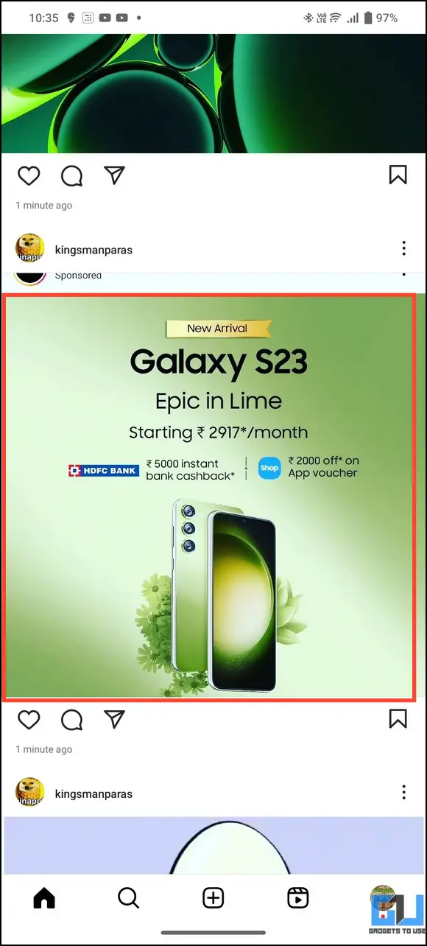This screenshot has width=427, height=946.
Task: Open more options for the first kingsmanparas post
Action: pos(403,248)
